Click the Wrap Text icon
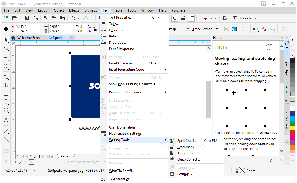The width and height of the screenshot is (297, 183). (x=256, y=29)
